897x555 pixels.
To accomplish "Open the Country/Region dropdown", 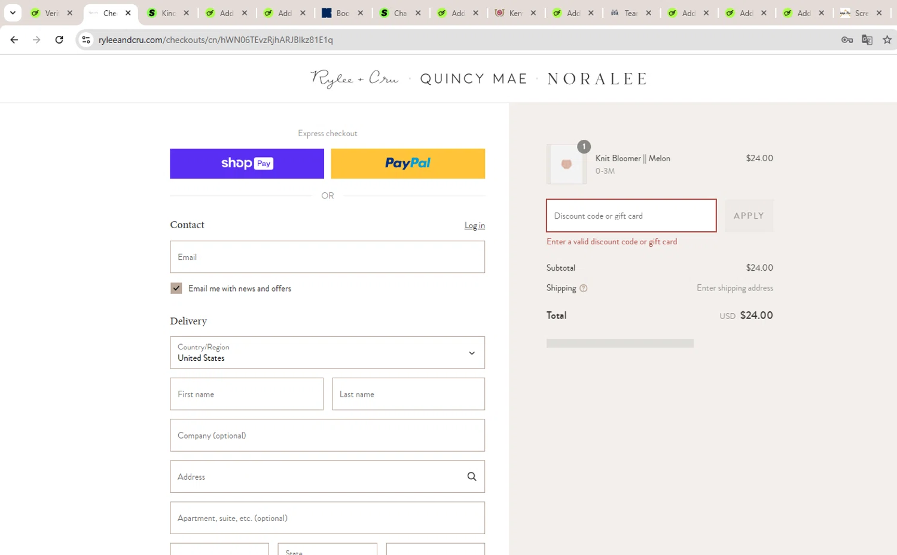I will pyautogui.click(x=327, y=352).
